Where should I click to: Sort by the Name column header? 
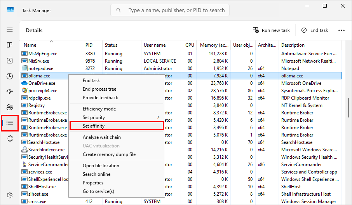(x=51, y=45)
